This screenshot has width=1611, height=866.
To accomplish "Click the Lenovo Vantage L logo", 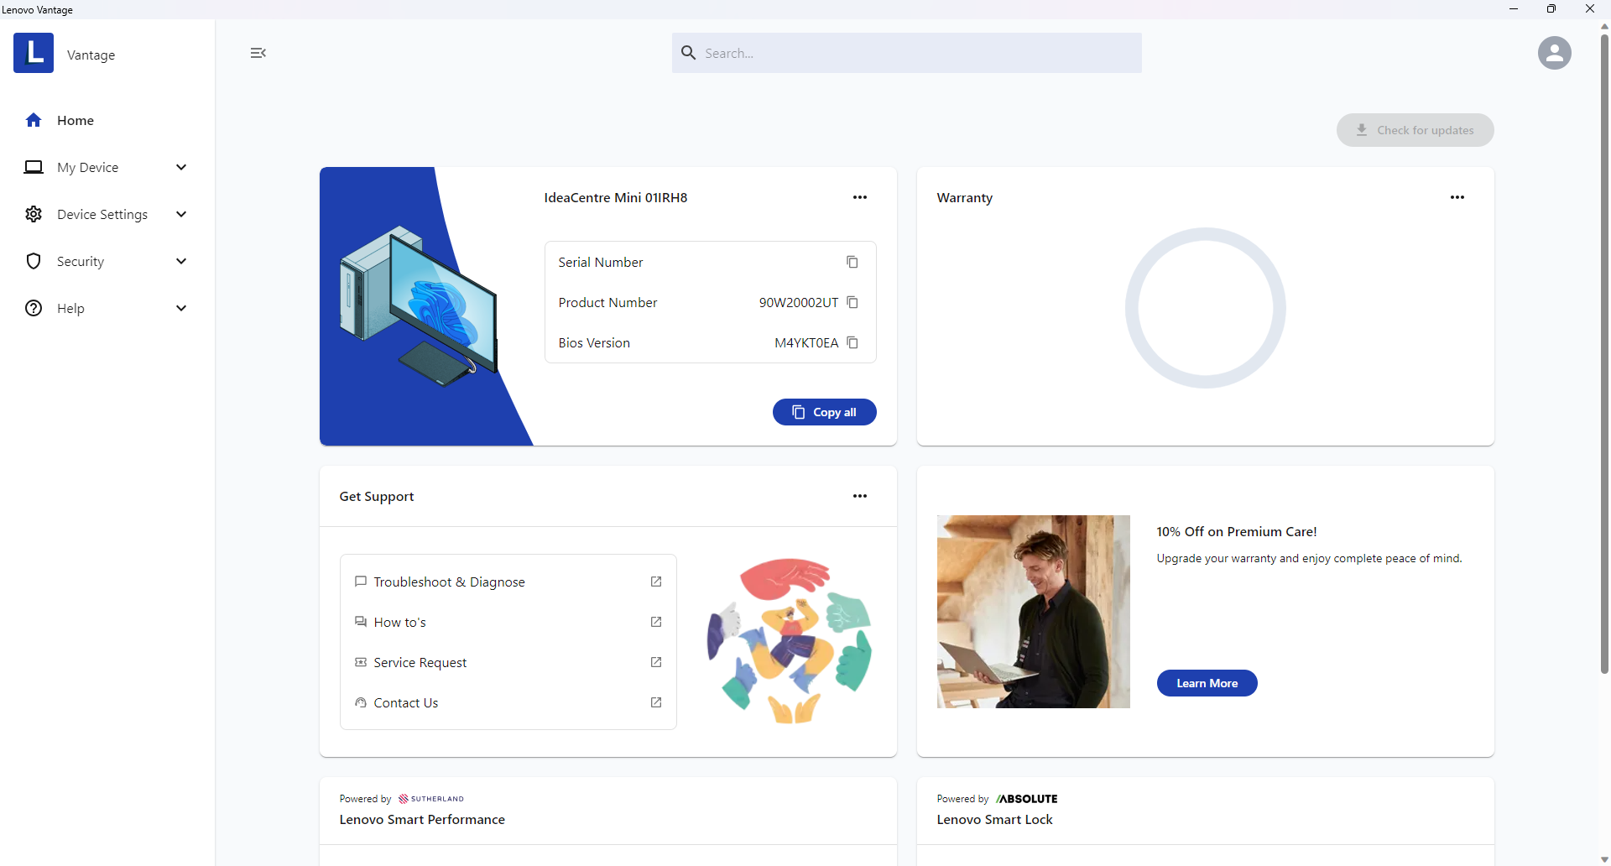I will coord(34,53).
